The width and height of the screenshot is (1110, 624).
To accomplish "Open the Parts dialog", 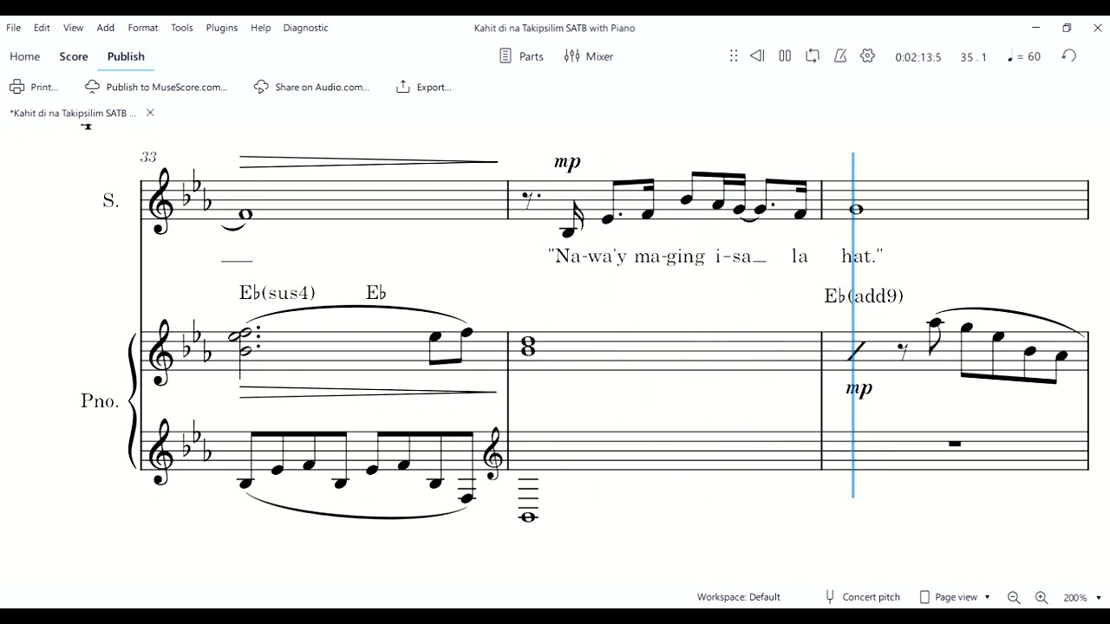I will (x=521, y=56).
